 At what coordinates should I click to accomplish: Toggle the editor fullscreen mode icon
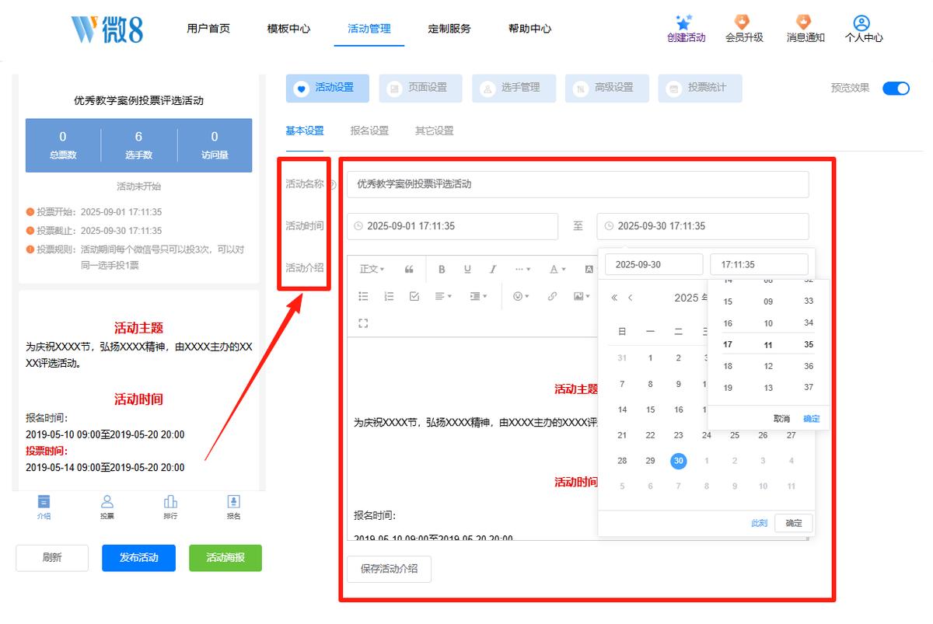click(x=363, y=322)
